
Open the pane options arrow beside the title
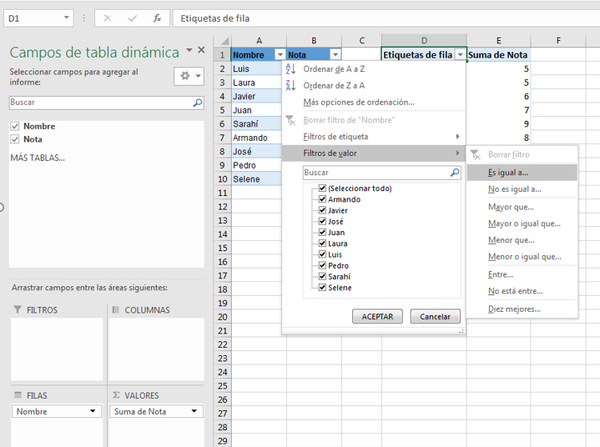point(189,50)
